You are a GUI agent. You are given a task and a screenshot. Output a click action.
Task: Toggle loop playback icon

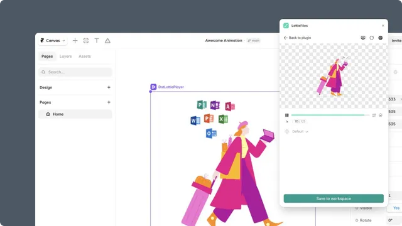[x=374, y=116]
